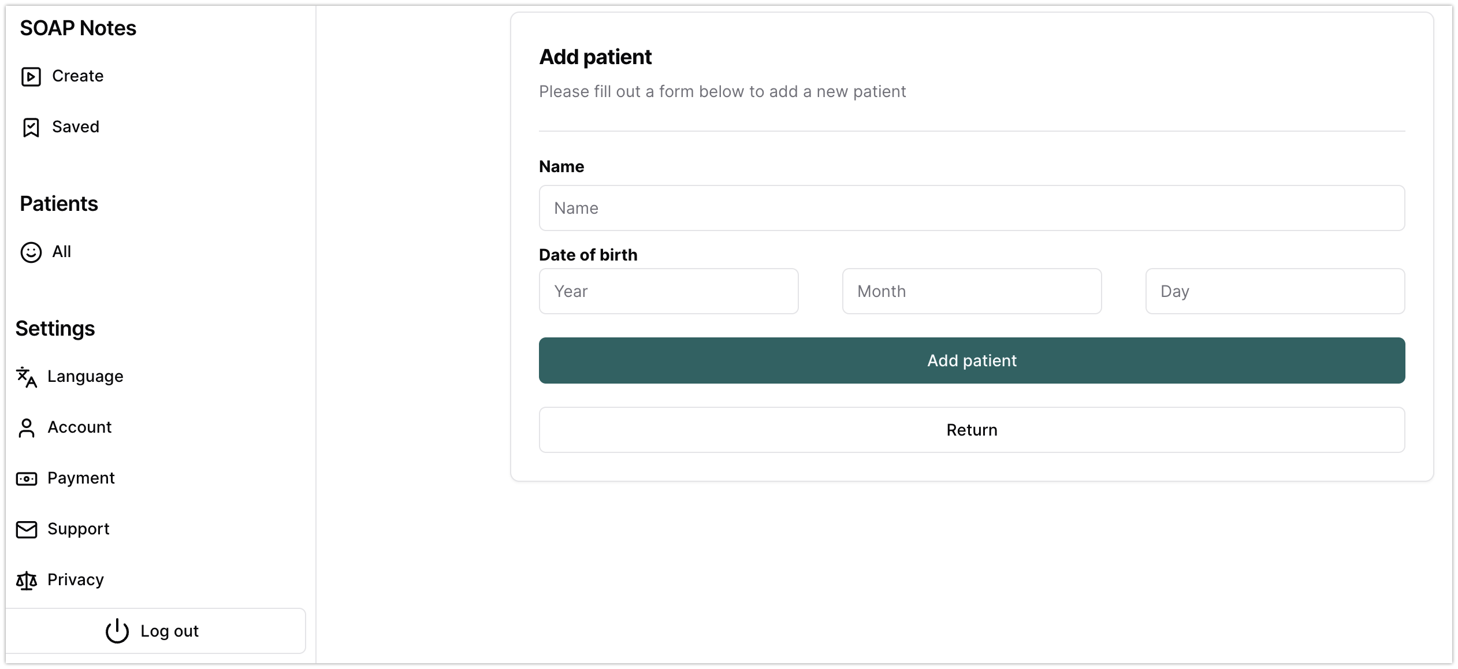Select the Privacy scales icon

click(x=26, y=580)
